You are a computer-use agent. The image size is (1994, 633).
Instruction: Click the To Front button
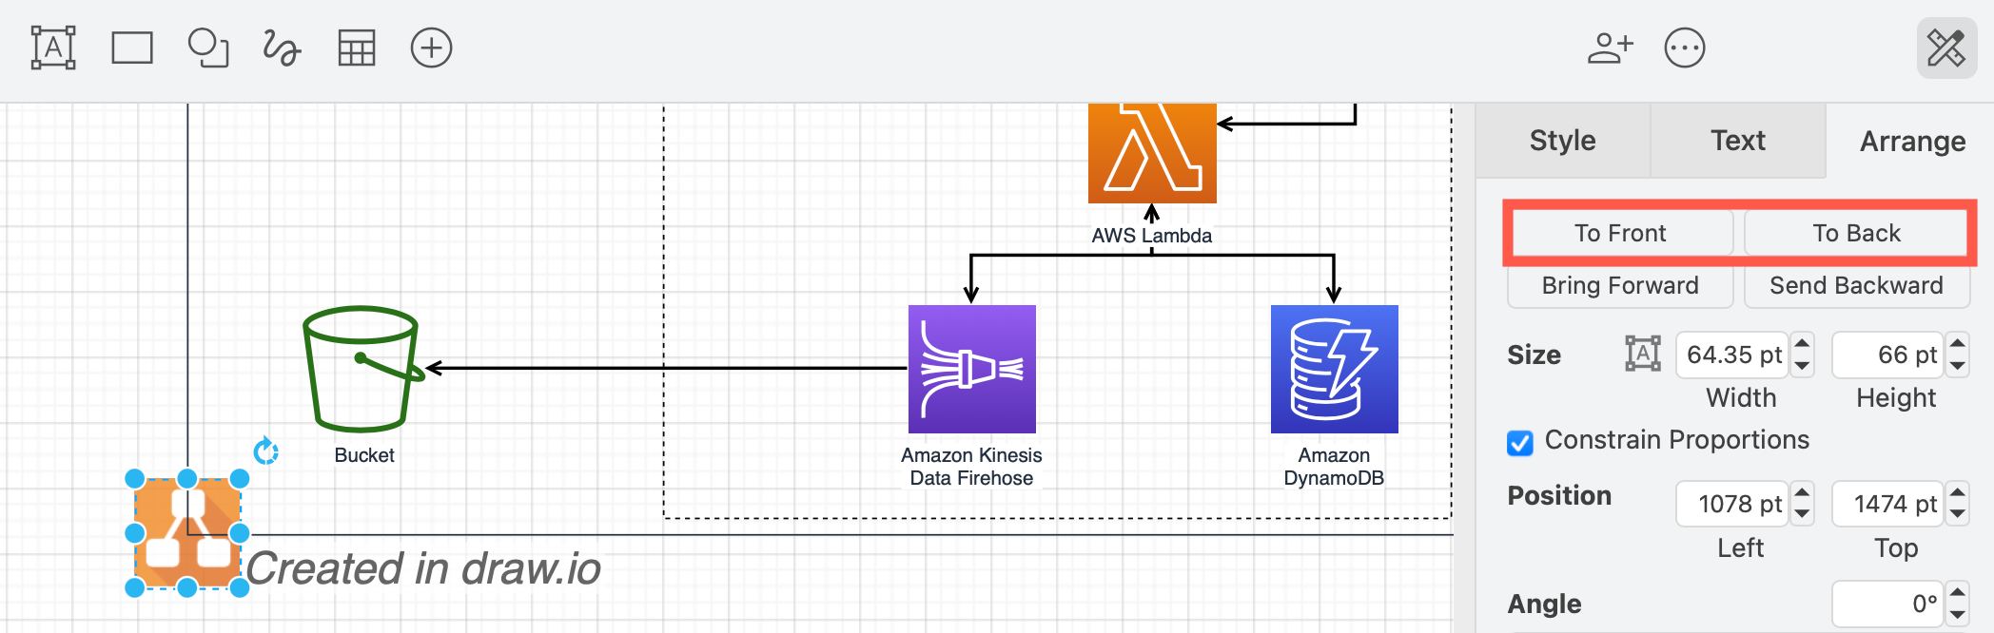[1620, 233]
